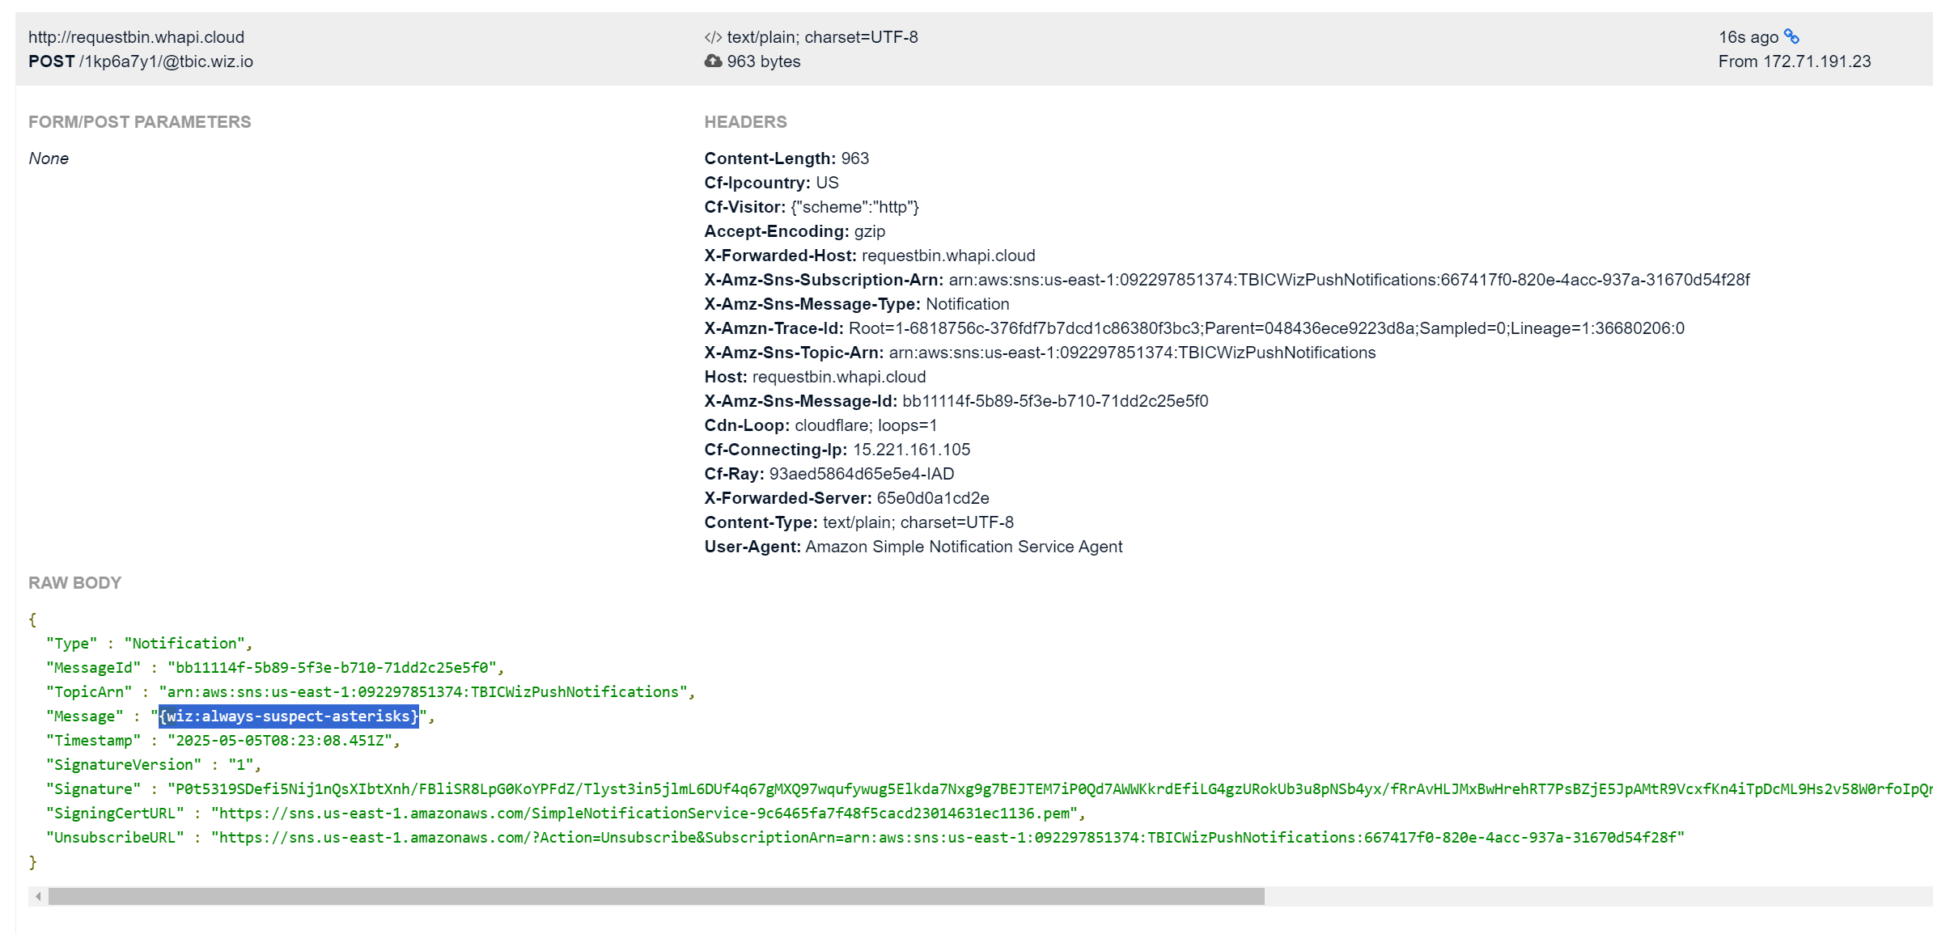The height and width of the screenshot is (934, 1933).
Task: Click the X-Amz-Sns-Message-Type: Notification header
Action: click(x=857, y=304)
